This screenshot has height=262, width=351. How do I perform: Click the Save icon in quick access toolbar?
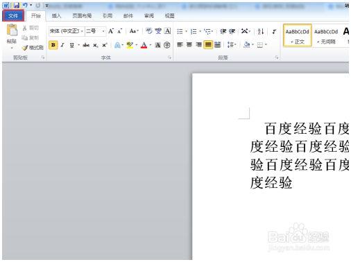[x=16, y=5]
